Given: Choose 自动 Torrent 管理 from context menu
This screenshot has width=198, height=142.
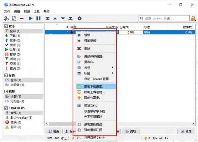Looking at the screenshot, I should (96, 79).
